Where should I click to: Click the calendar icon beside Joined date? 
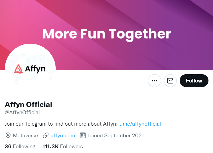(x=83, y=135)
